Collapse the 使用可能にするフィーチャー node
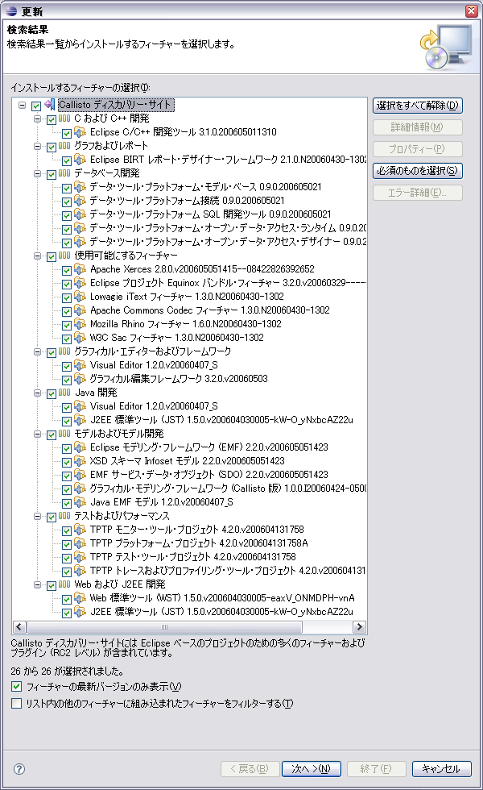This screenshot has width=483, height=790. tap(37, 256)
